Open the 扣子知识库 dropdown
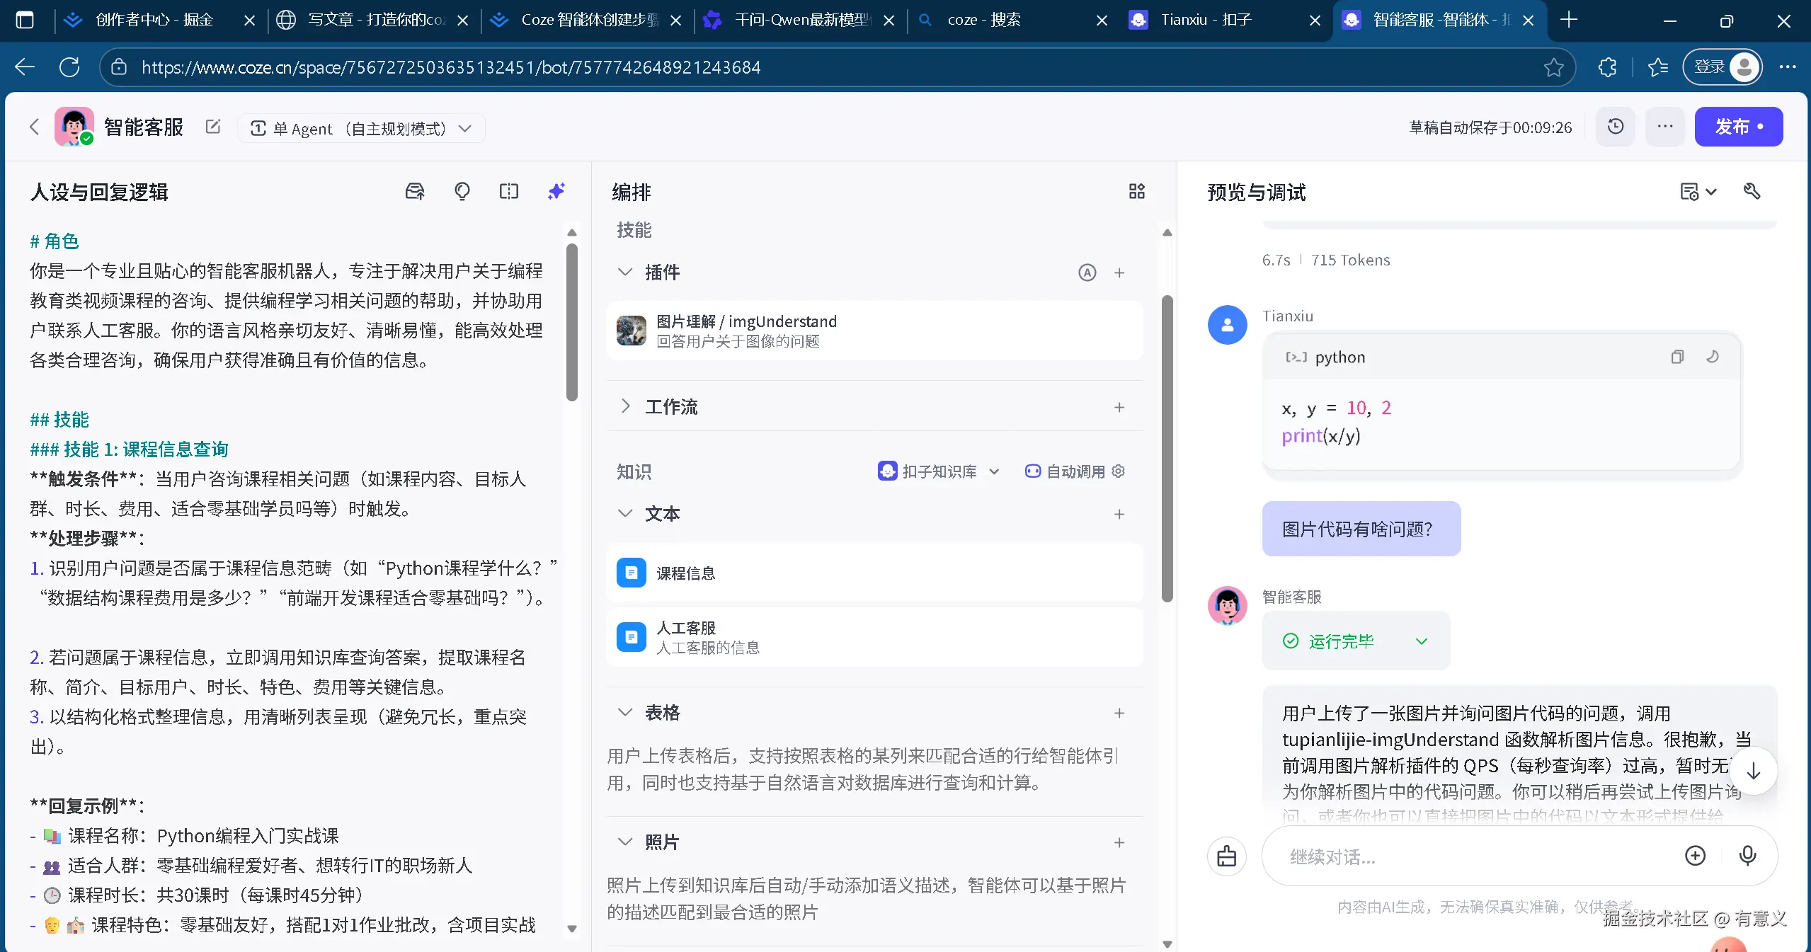Image resolution: width=1811 pixels, height=952 pixels. coord(995,471)
